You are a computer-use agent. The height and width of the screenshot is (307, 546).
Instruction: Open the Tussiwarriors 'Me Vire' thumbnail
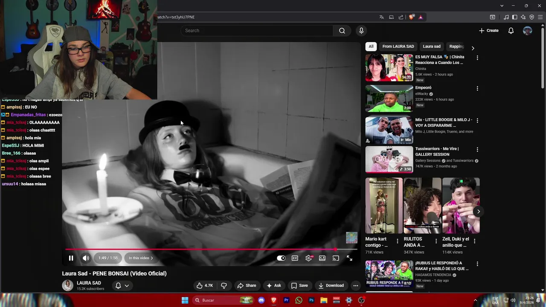389,159
